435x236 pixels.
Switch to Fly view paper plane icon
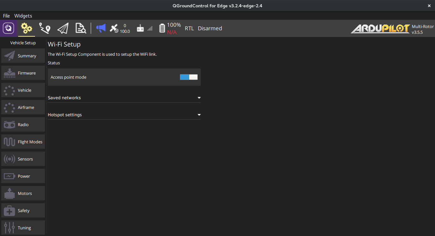pos(63,28)
